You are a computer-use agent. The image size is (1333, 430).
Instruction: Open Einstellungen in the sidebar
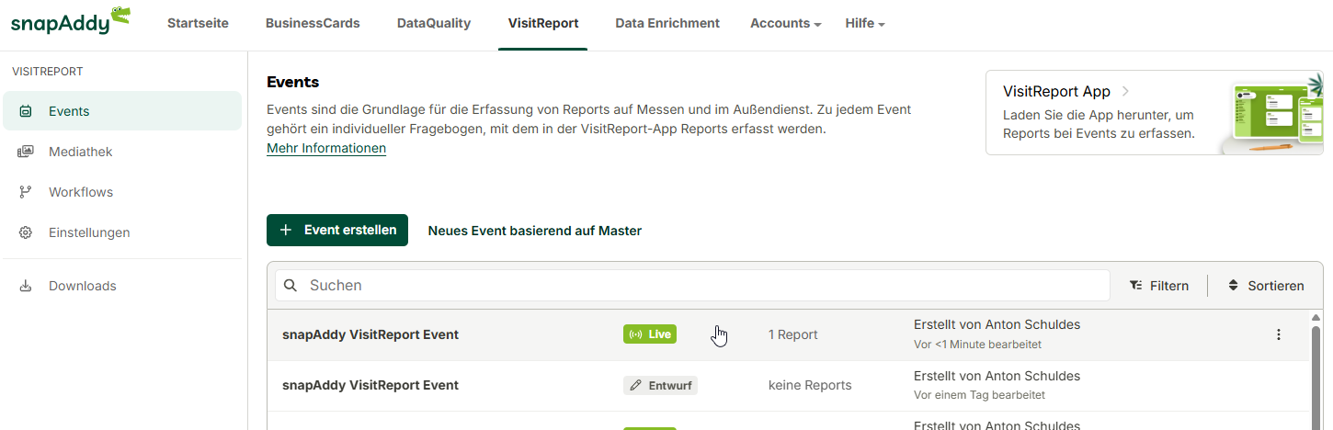122,232
